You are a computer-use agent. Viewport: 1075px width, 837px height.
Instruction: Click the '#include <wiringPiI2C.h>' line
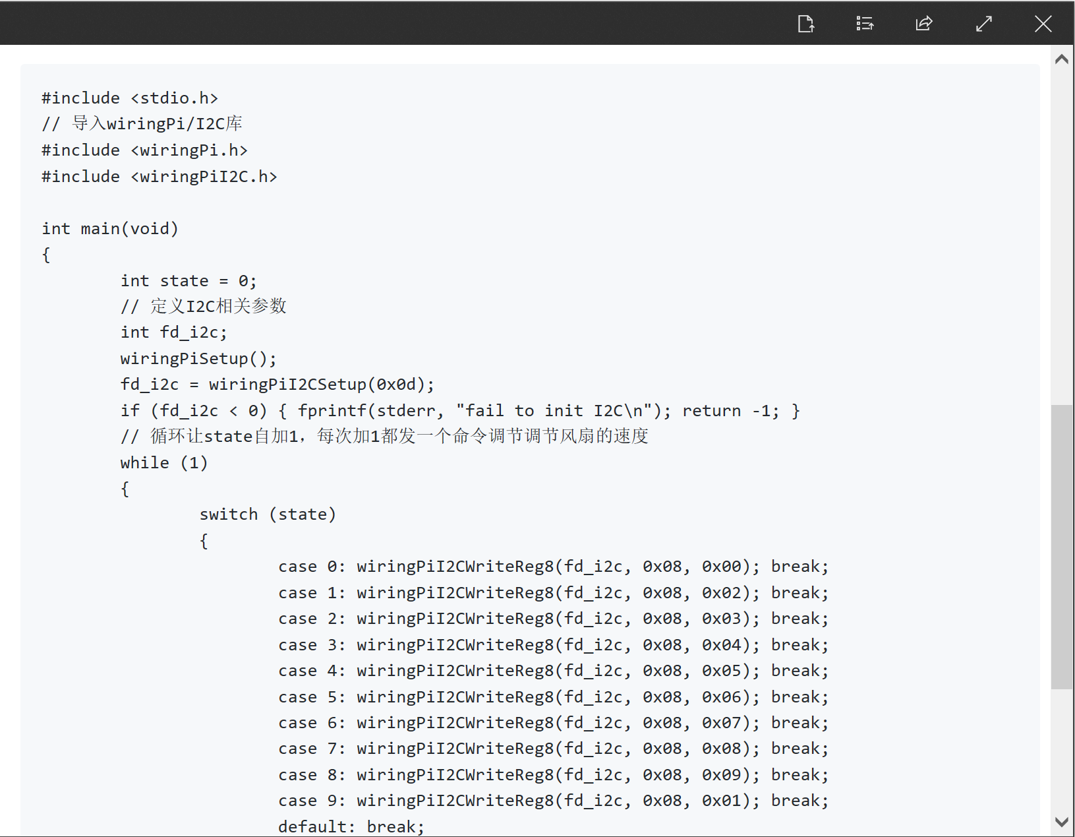pyautogui.click(x=159, y=176)
